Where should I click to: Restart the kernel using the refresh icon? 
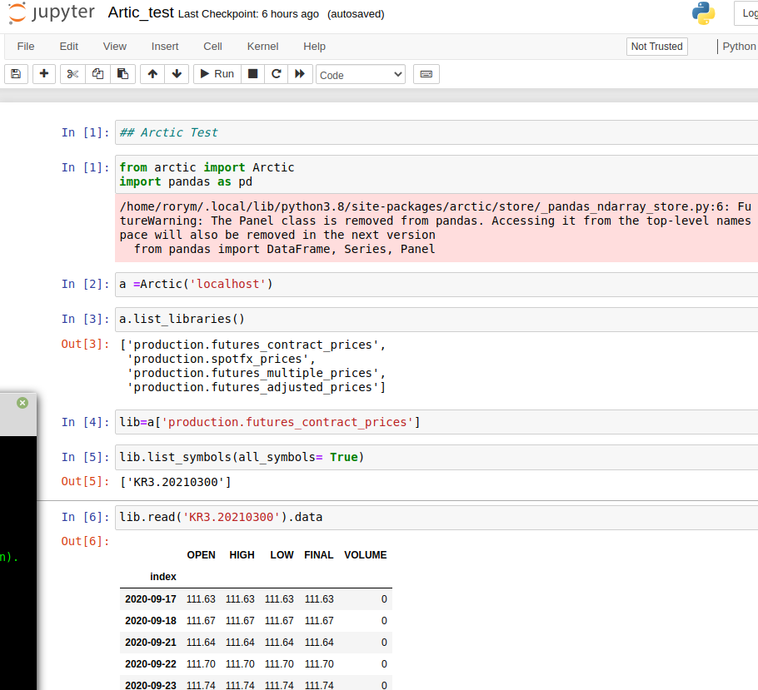[277, 74]
